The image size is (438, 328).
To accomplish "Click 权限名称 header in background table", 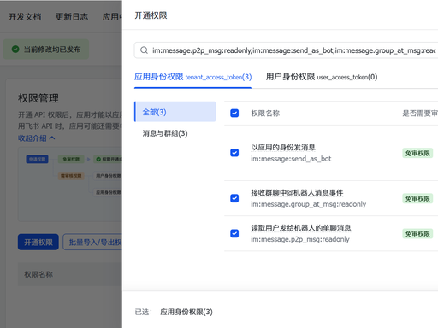I will (38, 274).
